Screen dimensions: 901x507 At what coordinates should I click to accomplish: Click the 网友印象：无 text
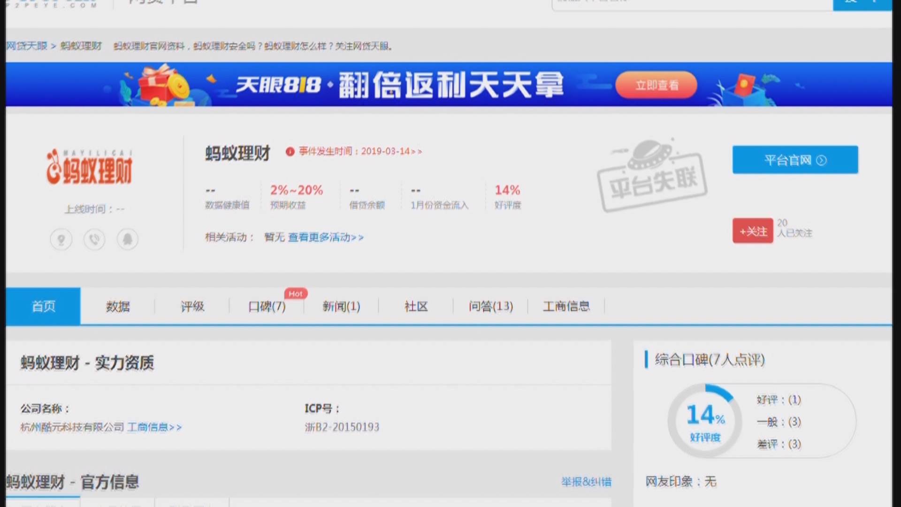(681, 482)
